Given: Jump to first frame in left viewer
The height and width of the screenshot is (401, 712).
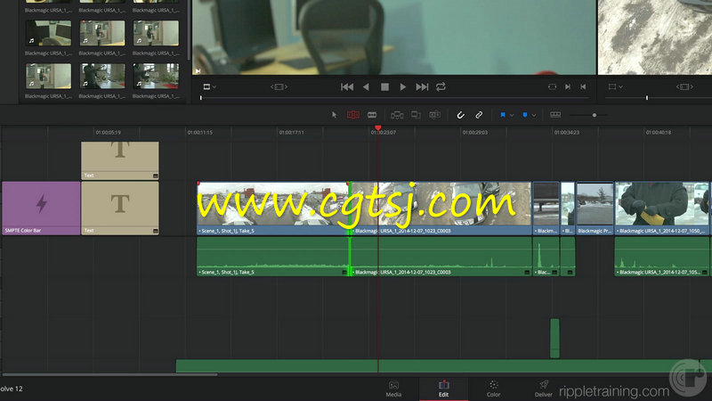Looking at the screenshot, I should click(x=347, y=86).
